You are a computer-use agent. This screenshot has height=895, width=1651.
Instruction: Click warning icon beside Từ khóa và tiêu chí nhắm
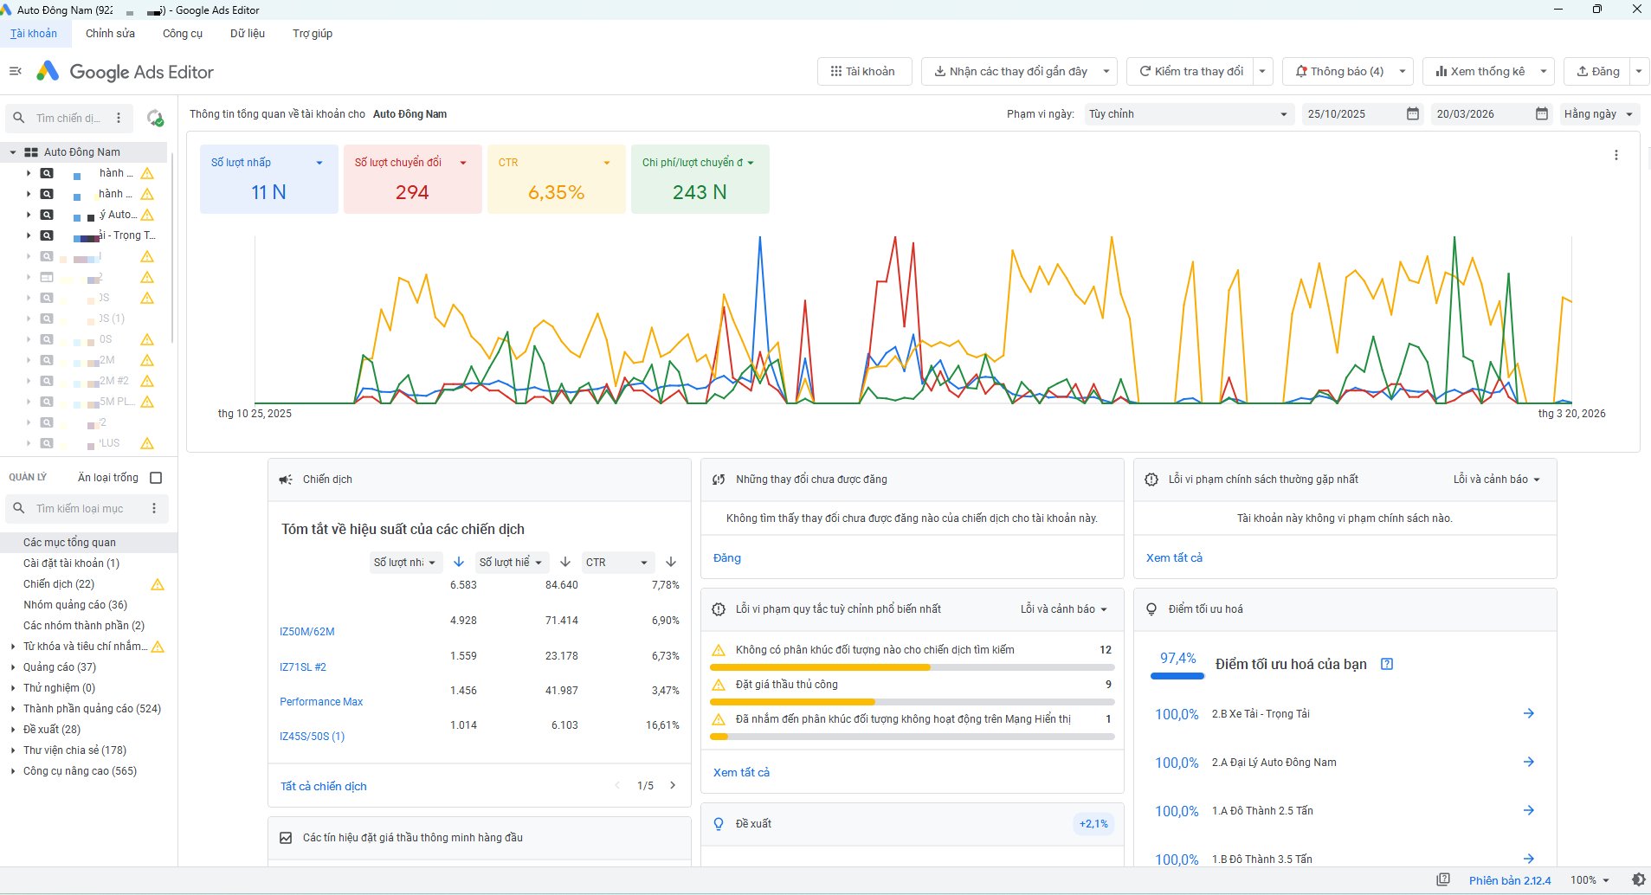[x=158, y=647]
